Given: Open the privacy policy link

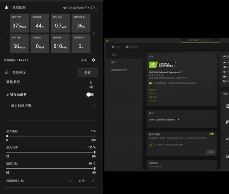Looking at the screenshot, I should 153,97.
